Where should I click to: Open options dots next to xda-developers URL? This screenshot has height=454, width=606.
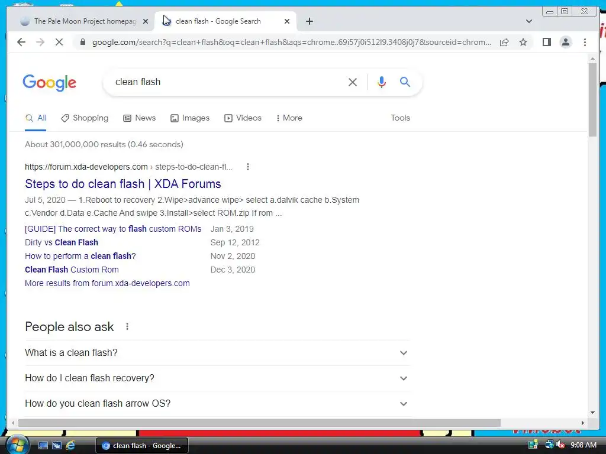pyautogui.click(x=248, y=167)
